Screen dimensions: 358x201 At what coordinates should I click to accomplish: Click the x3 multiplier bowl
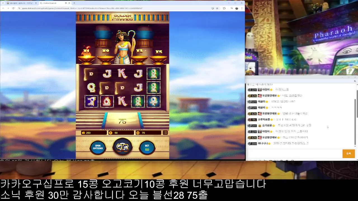(x=139, y=57)
